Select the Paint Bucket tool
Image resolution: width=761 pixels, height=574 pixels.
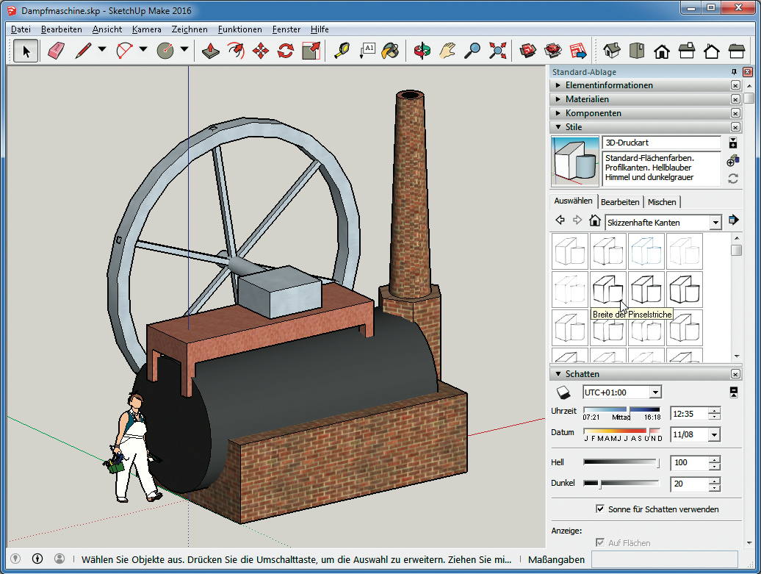391,51
